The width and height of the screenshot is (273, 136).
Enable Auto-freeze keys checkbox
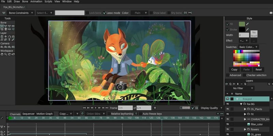[x=141, y=114]
